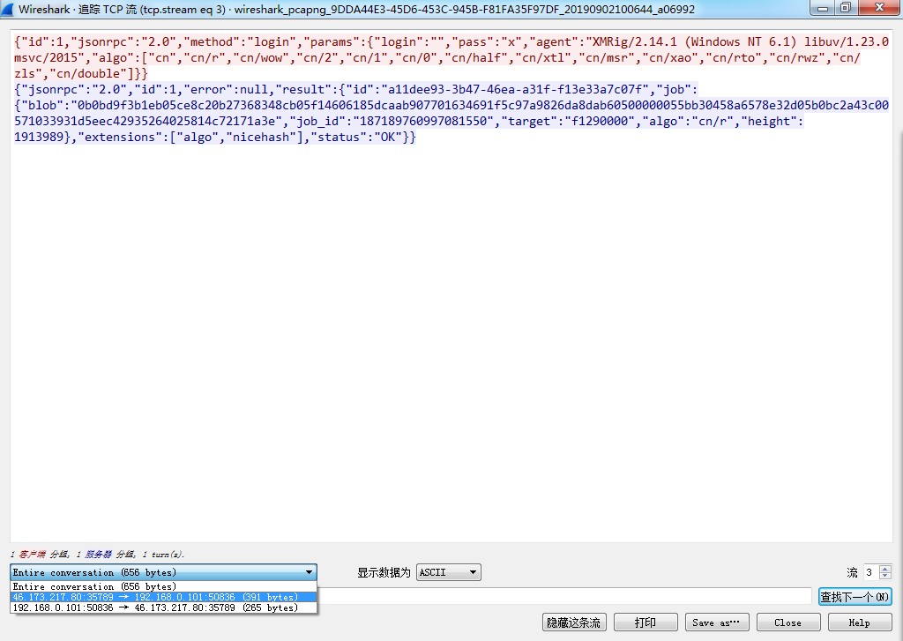Minimize the Follow TCP Stream window
903x641 pixels.
tap(823, 8)
